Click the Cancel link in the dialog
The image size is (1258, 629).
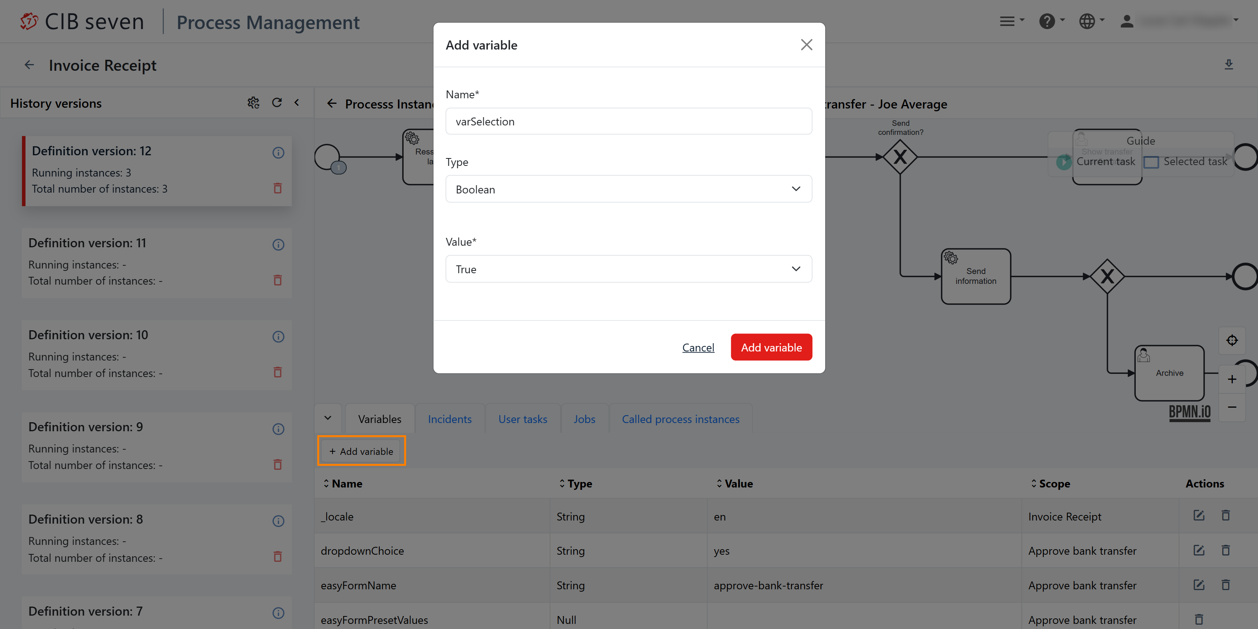point(697,347)
